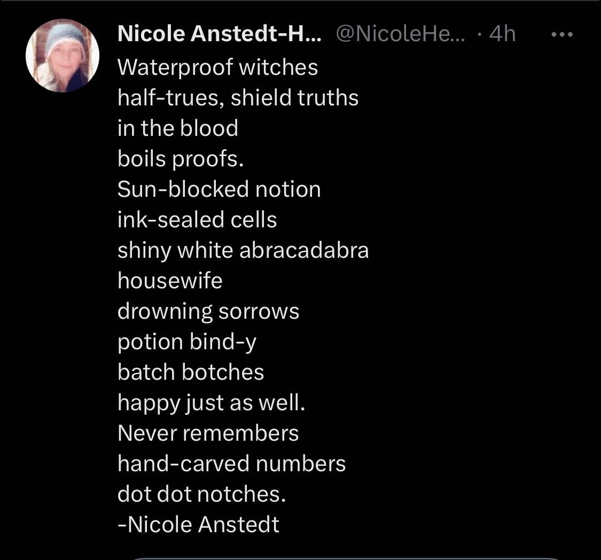Click the "-Nicole Anstedt" signature line
Screen dimensions: 601x560
(x=198, y=525)
